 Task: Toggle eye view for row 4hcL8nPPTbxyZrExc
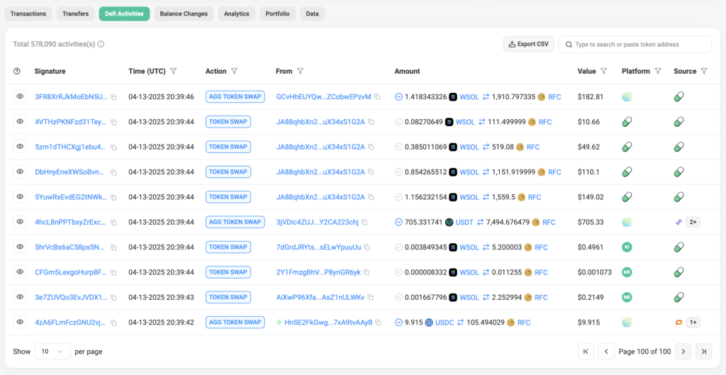(20, 221)
